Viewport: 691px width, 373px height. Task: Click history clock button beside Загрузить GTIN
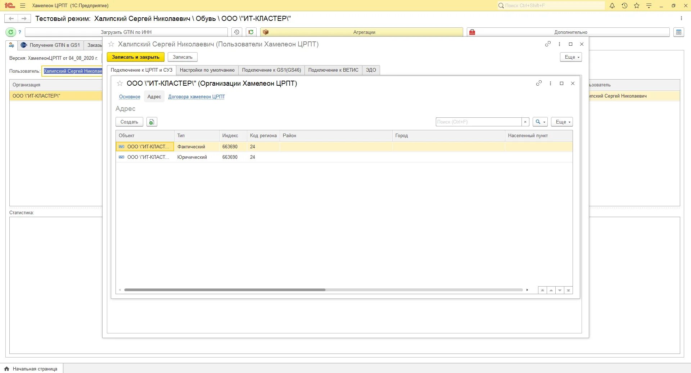(236, 32)
